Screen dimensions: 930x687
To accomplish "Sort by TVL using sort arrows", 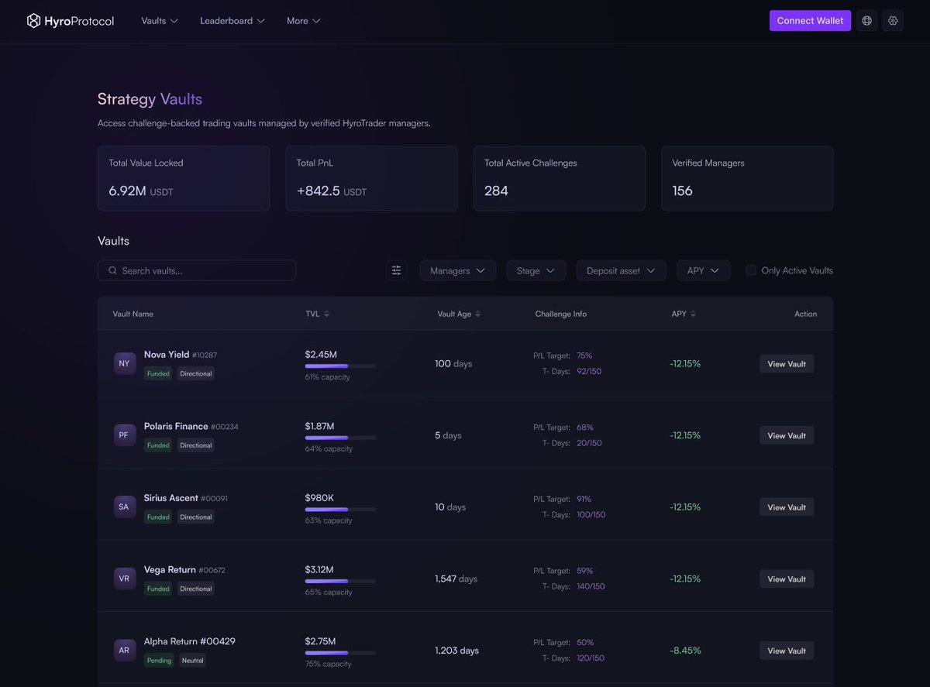I will click(x=326, y=314).
